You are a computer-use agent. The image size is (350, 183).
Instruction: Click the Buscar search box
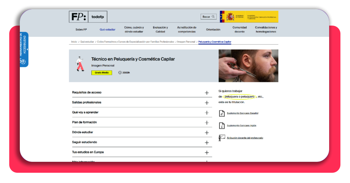coord(208,17)
